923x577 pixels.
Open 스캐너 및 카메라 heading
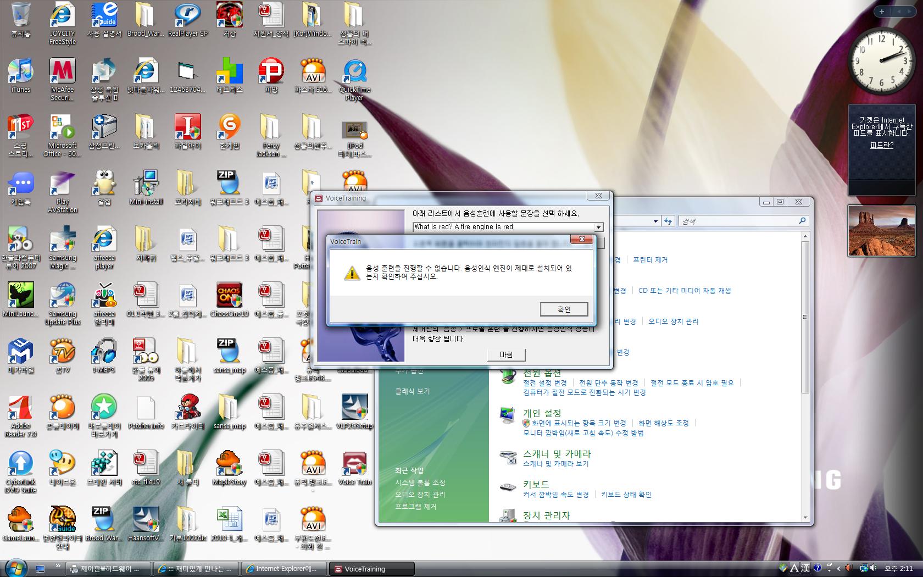557,454
